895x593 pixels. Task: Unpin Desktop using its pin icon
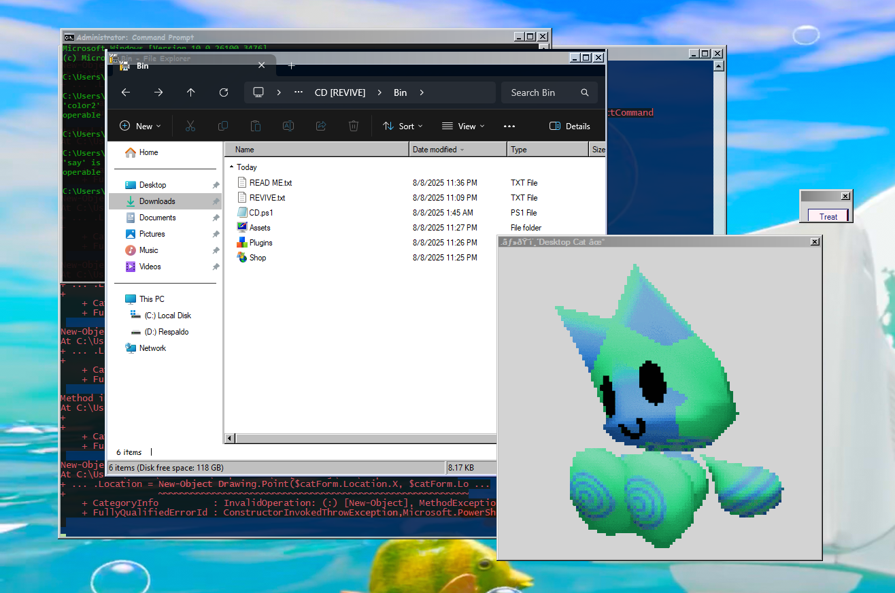216,185
